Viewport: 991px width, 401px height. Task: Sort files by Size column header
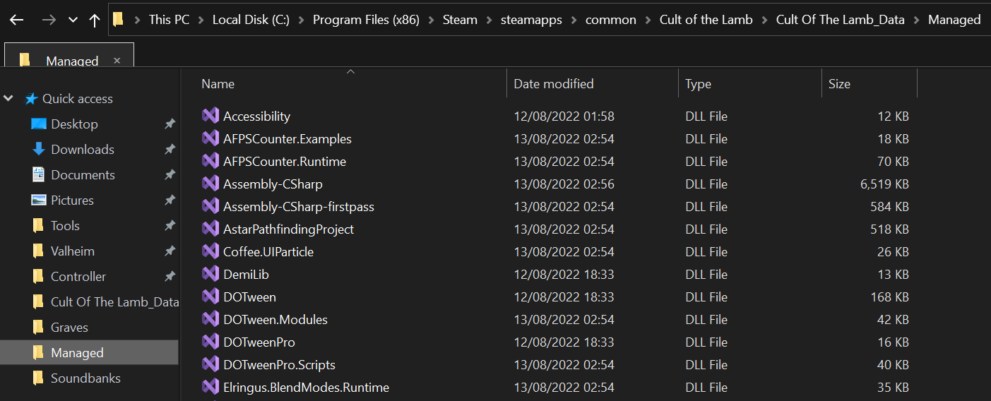point(839,84)
